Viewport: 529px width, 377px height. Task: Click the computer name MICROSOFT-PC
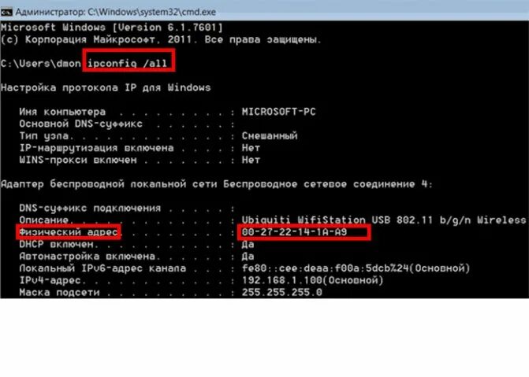(x=278, y=112)
